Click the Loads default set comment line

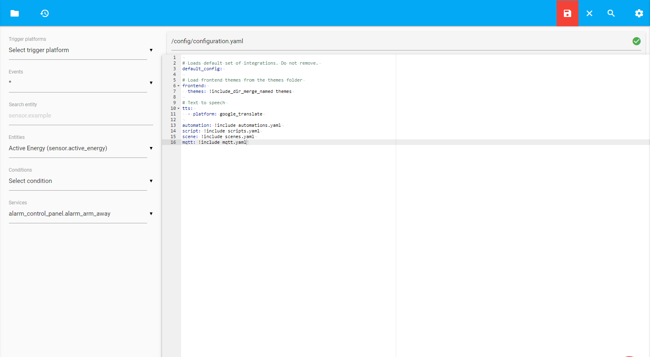click(250, 63)
